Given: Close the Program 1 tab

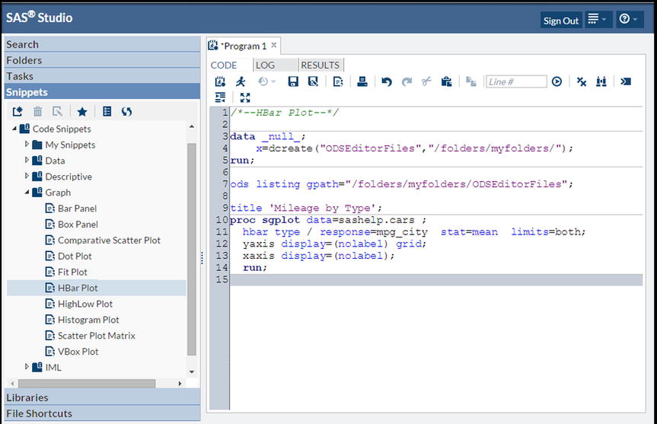Looking at the screenshot, I should 273,45.
